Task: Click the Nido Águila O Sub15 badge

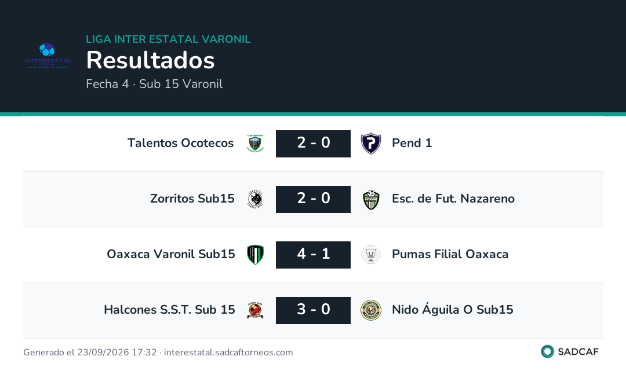Action: pos(371,310)
